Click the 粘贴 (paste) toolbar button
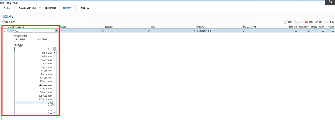The image size is (335, 120). [x=298, y=22]
